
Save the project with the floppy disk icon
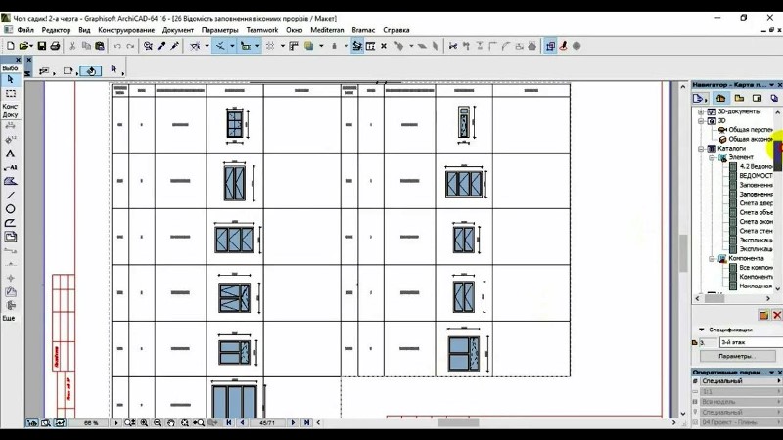coord(42,46)
